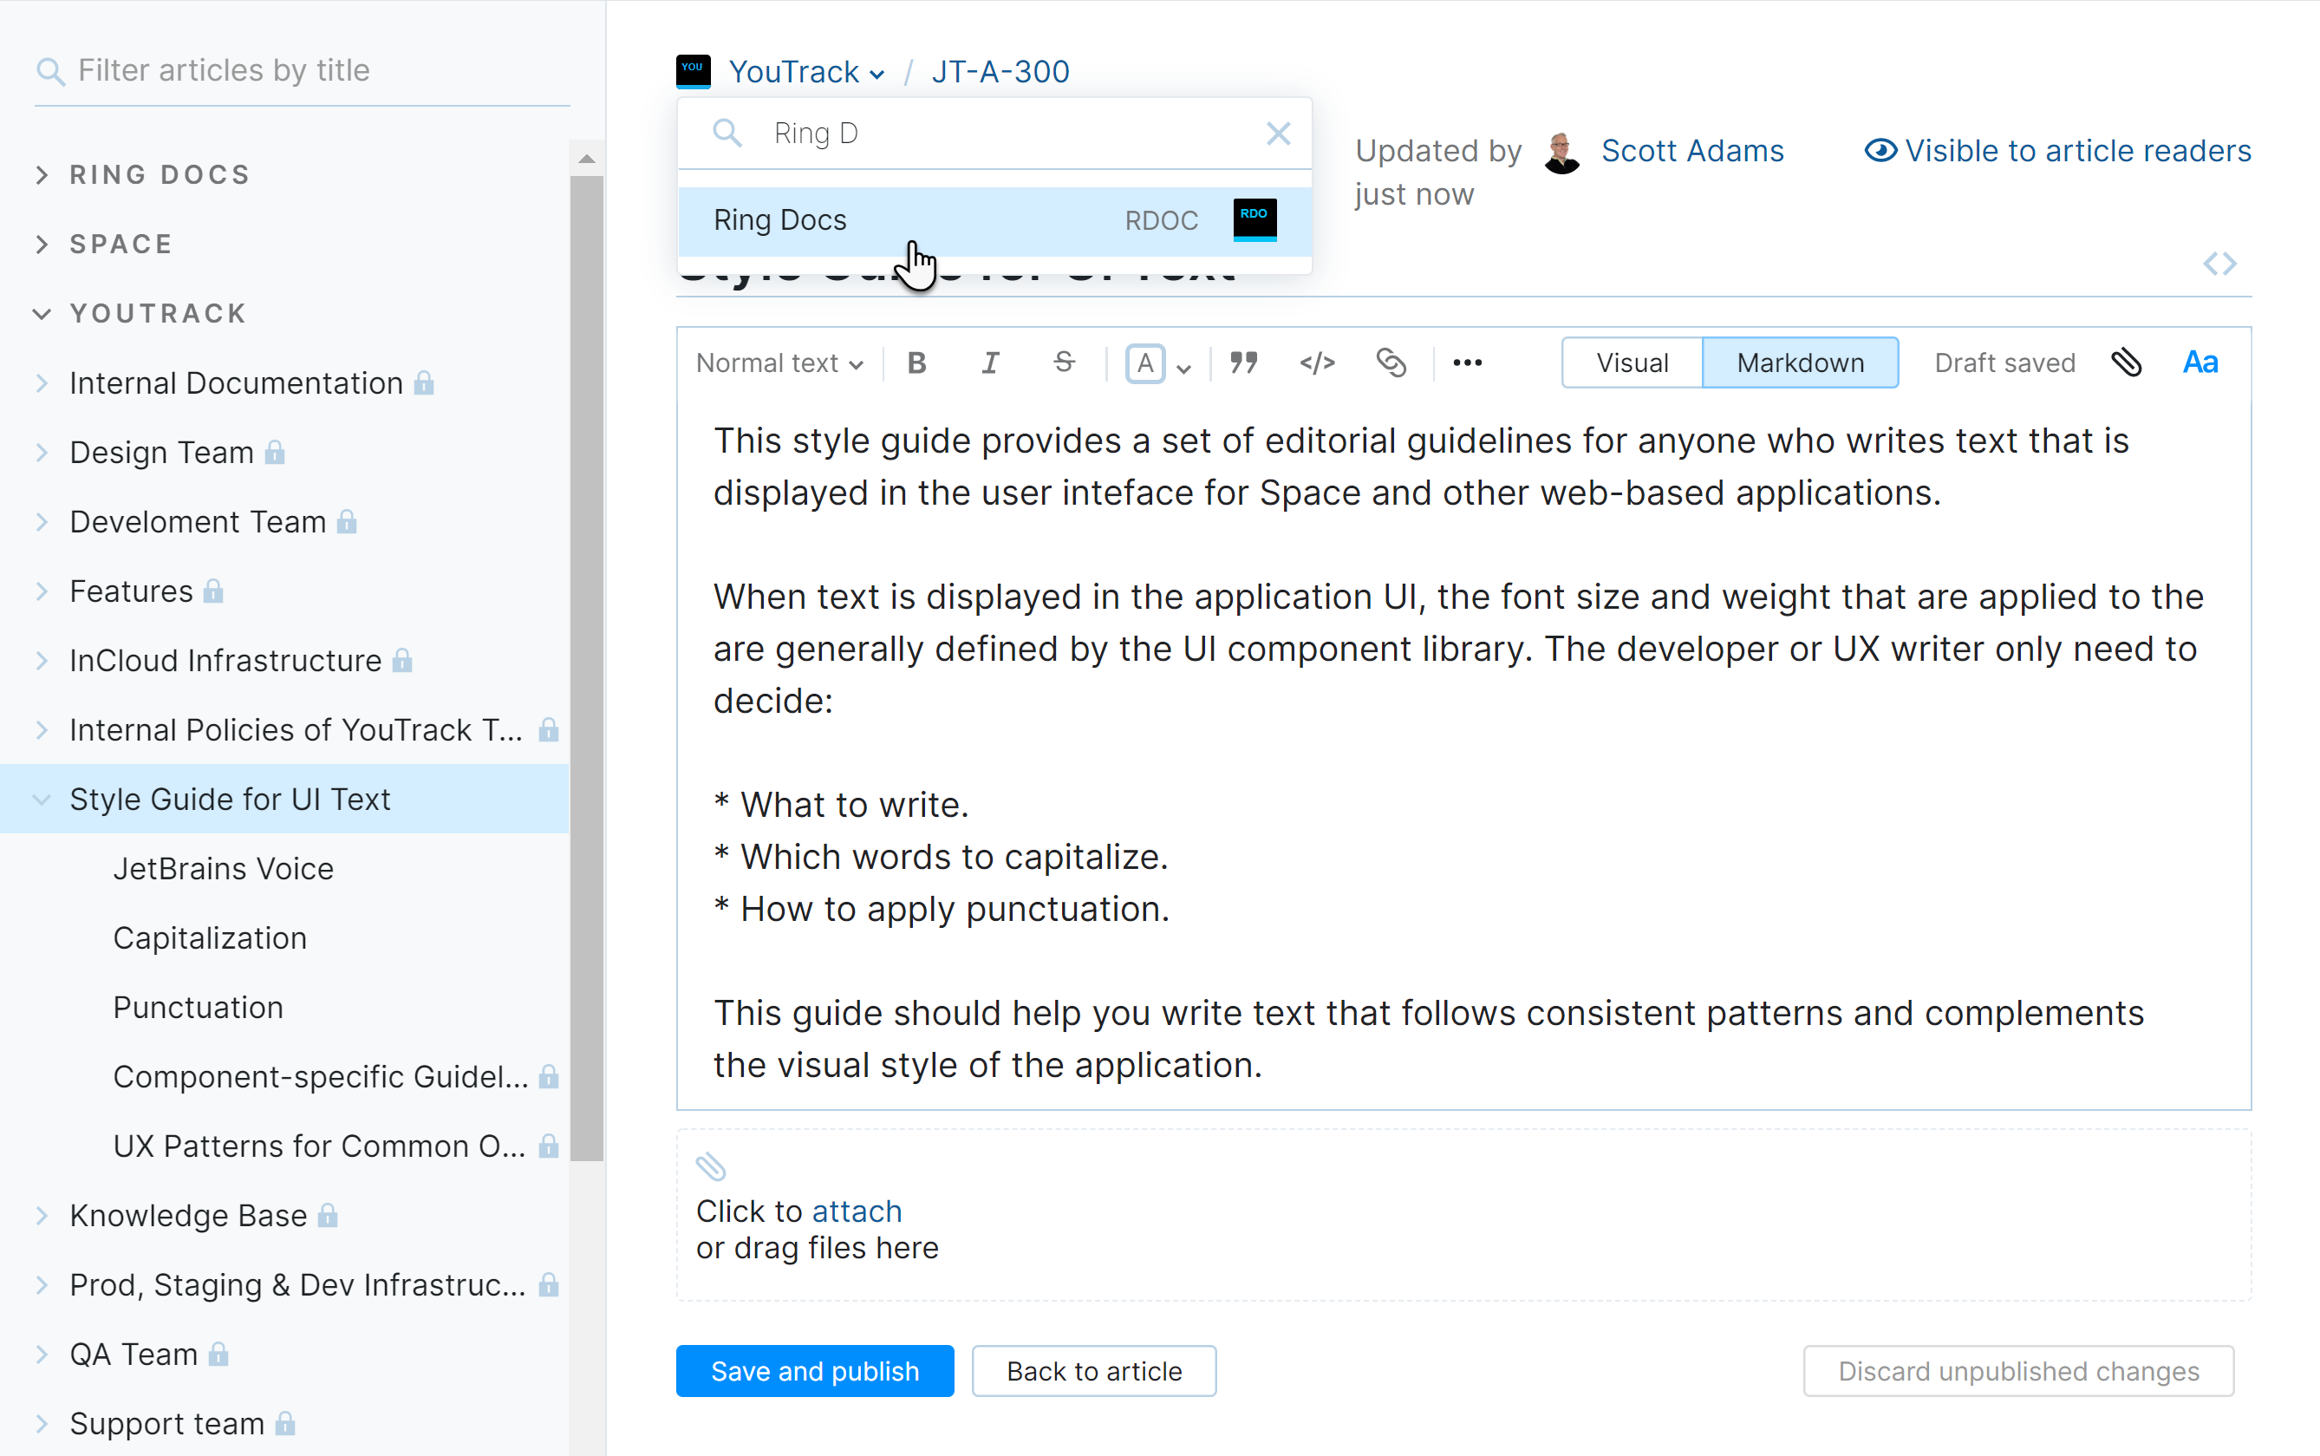Insert a code block
The width and height of the screenshot is (2320, 1456).
coord(1316,363)
